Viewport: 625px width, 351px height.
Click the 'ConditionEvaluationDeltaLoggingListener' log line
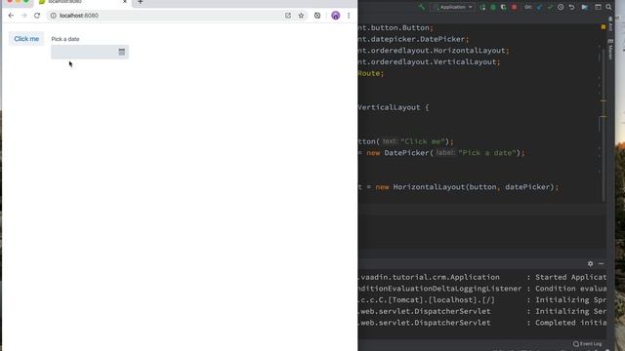[439, 289]
